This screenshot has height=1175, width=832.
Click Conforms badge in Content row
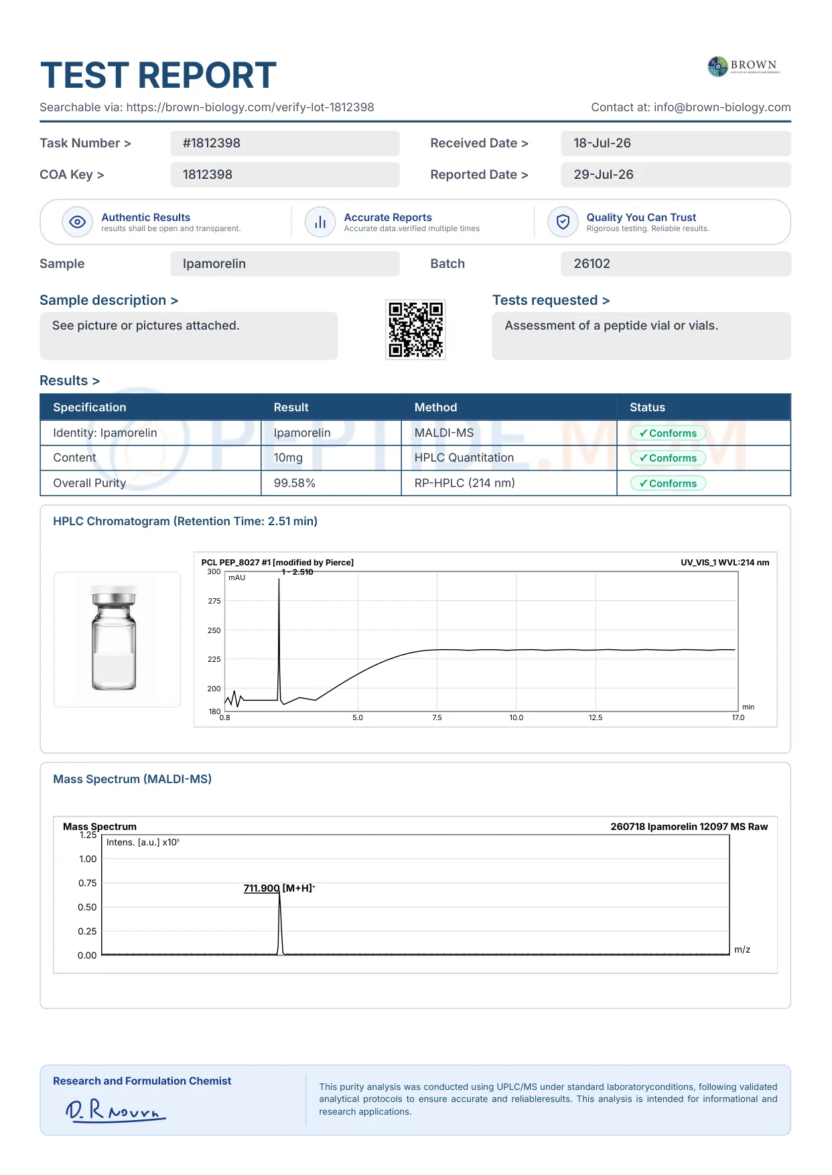pos(668,458)
